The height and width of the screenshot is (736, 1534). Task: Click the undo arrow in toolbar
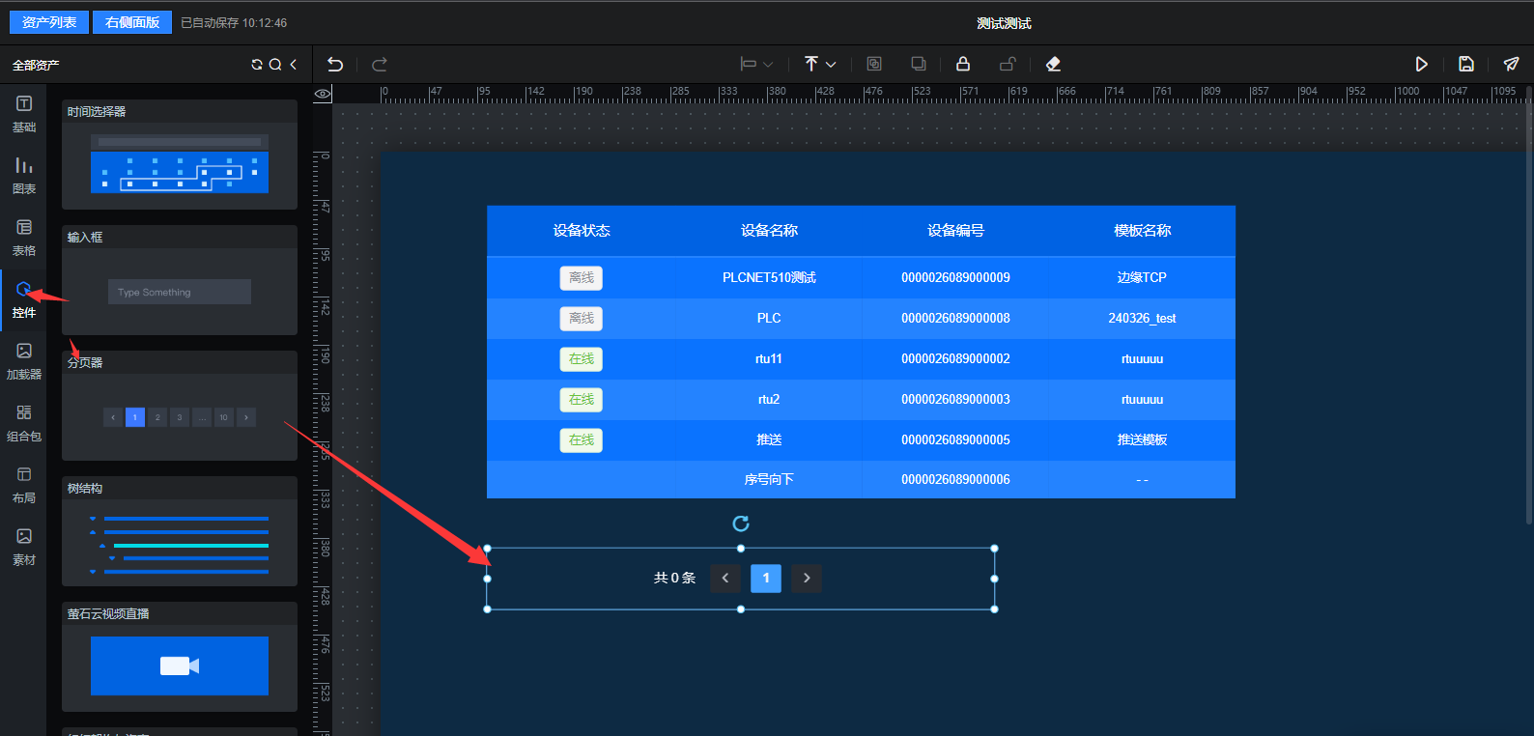point(335,64)
